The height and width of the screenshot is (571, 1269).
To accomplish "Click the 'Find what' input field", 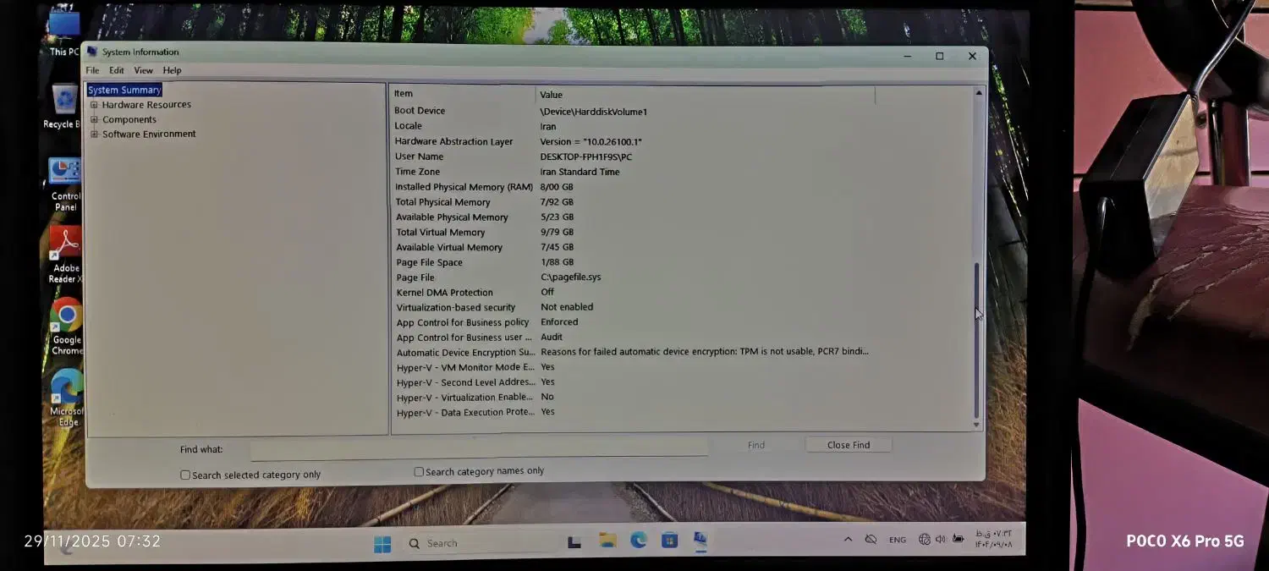I will click(x=478, y=447).
